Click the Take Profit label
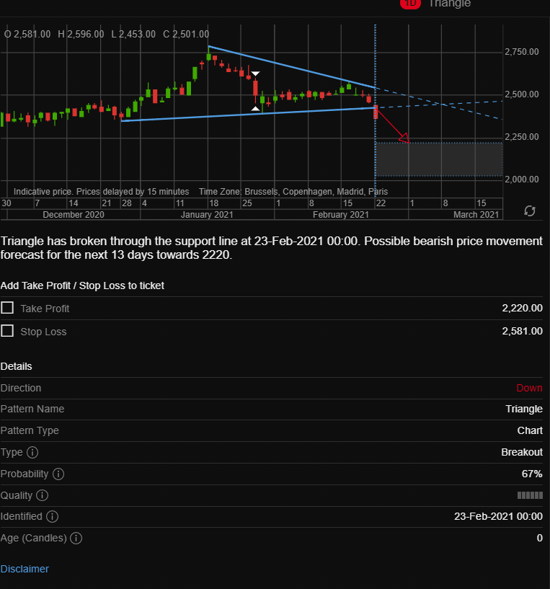This screenshot has height=589, width=550. [45, 309]
